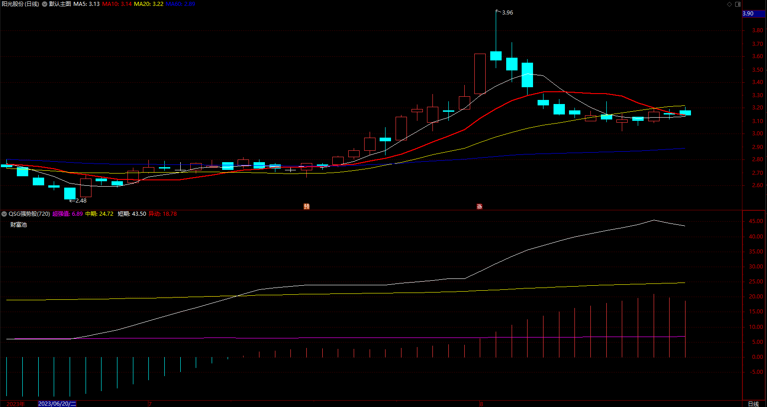This screenshot has width=767, height=407.
Task: Click the 财富池 label
Action: tap(19, 225)
